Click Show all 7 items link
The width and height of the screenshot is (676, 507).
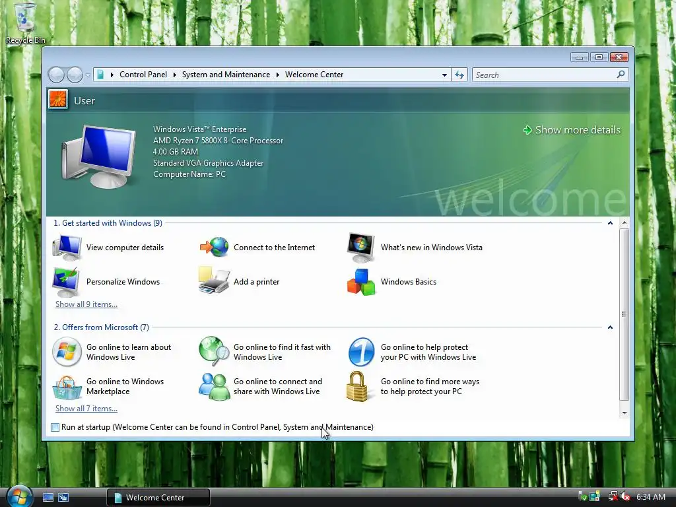click(x=86, y=409)
